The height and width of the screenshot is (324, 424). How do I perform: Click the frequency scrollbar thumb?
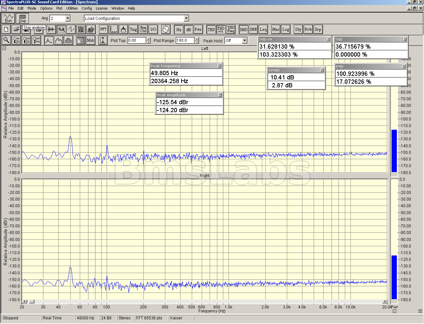(x=31, y=301)
